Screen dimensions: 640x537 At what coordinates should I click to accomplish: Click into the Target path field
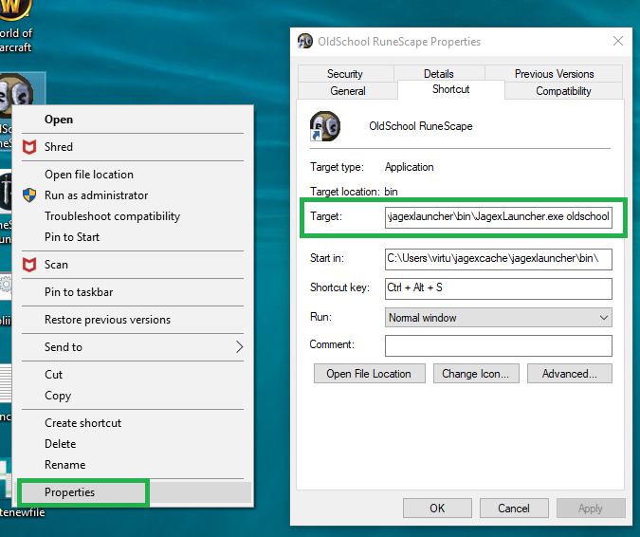(498, 218)
